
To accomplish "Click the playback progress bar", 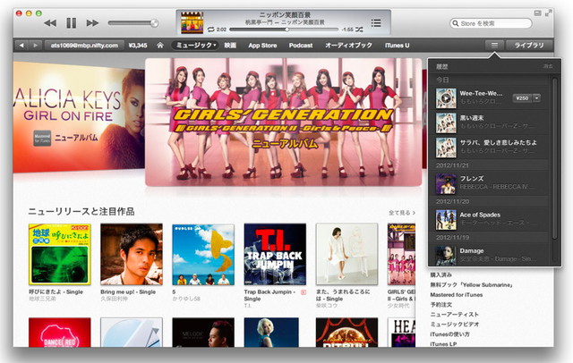I will [284, 30].
